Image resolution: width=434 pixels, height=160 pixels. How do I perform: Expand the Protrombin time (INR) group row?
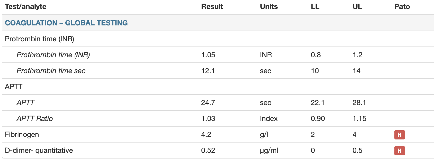tap(40, 39)
